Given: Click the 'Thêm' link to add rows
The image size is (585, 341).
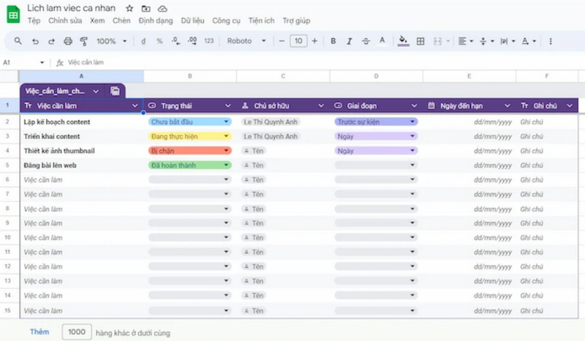Looking at the screenshot, I should [x=39, y=332].
